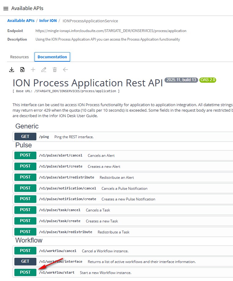Click the plus add icon

[x=33, y=70]
